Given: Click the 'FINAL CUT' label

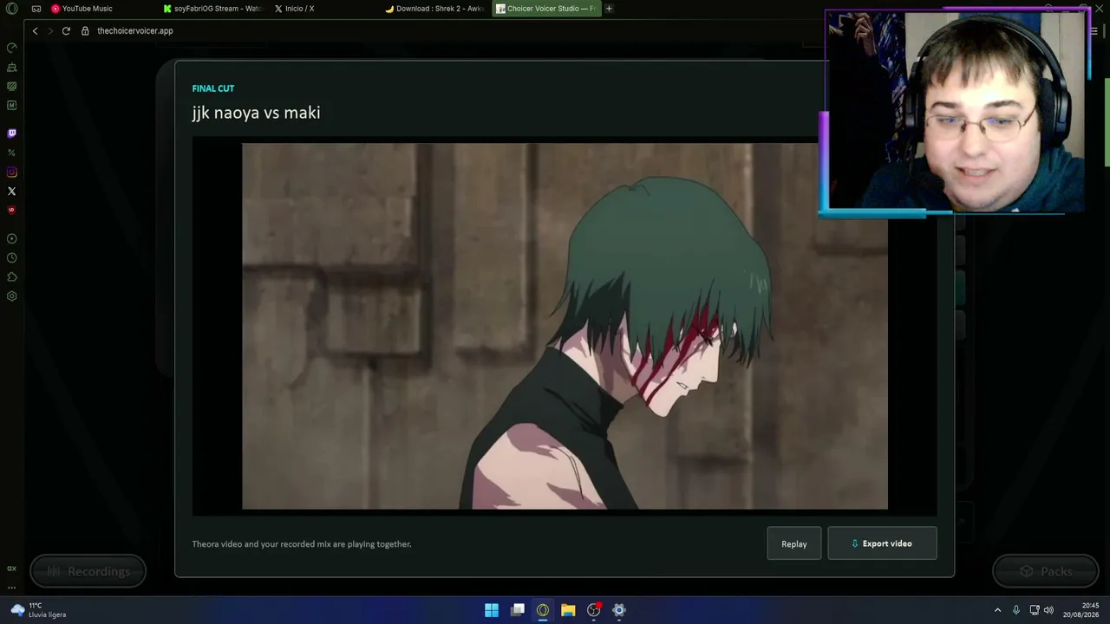Looking at the screenshot, I should point(213,88).
